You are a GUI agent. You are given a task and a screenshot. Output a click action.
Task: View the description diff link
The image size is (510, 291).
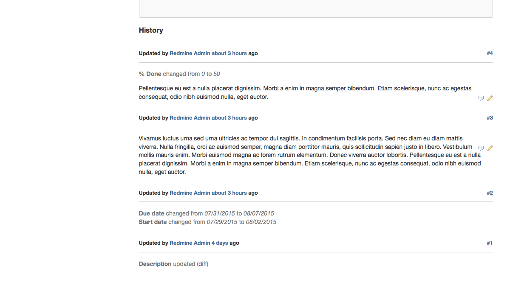tap(203, 264)
